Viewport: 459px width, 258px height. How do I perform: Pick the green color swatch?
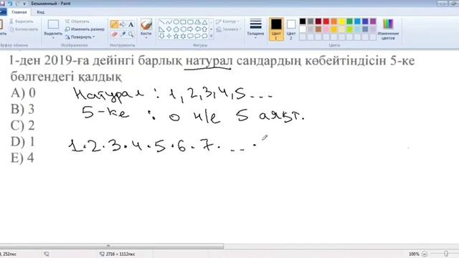click(349, 21)
